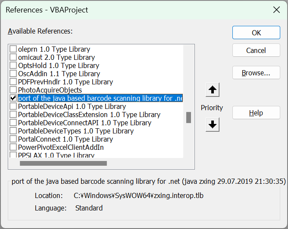Select OptsHold 1.0 Type Library entry
Image resolution: width=288 pixels, height=229 pixels.
(x=59, y=65)
